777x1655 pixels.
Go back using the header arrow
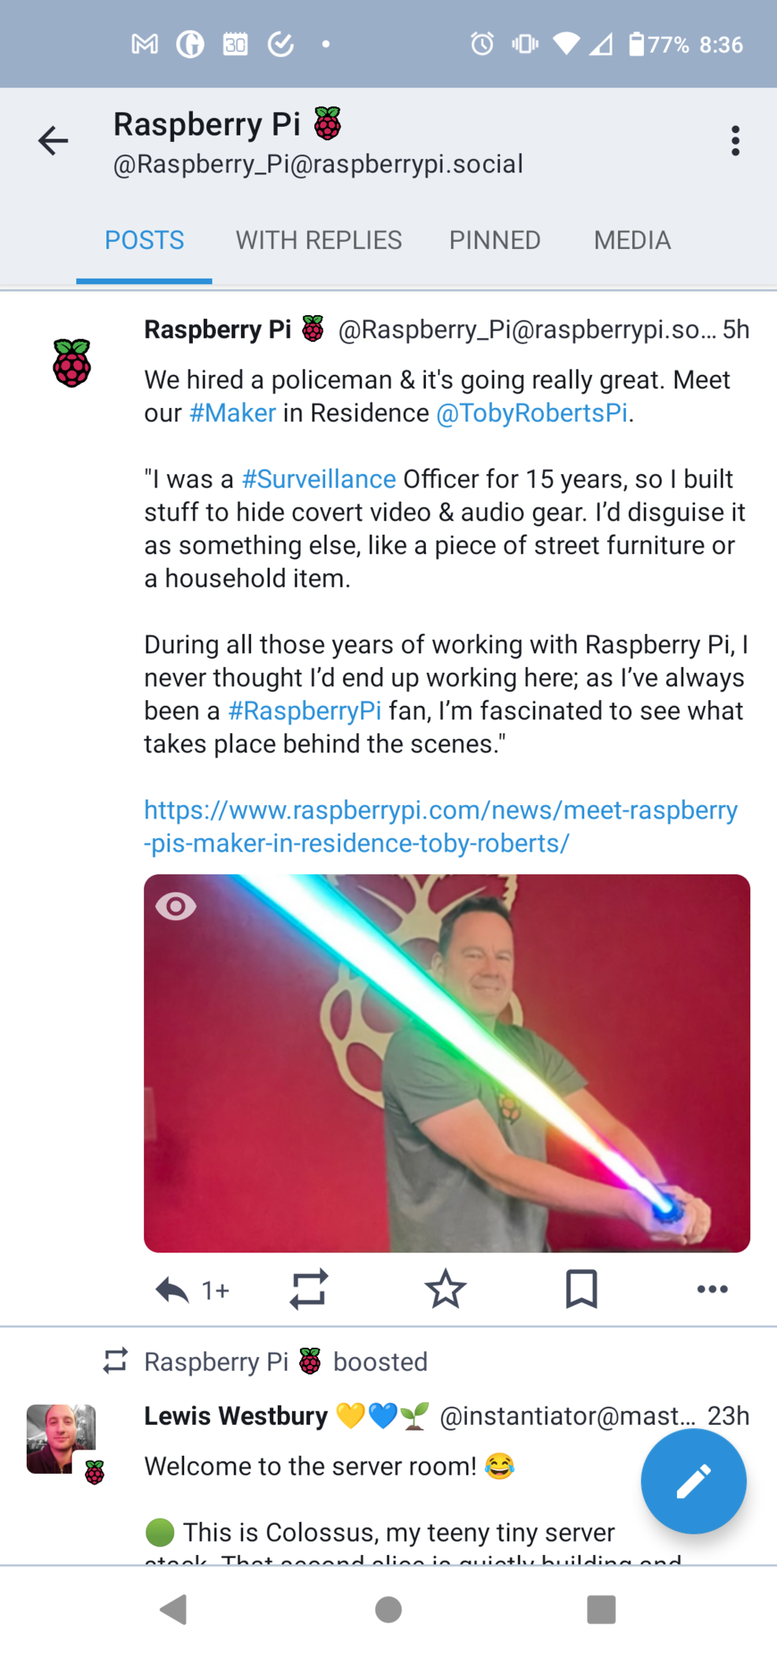[x=53, y=141]
